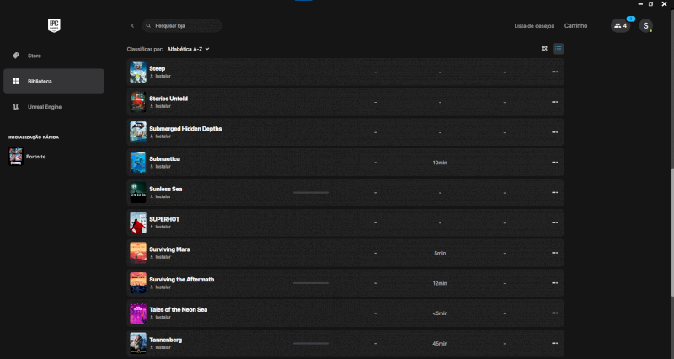Open the user profile avatar
Image resolution: width=674 pixels, height=359 pixels.
645,26
